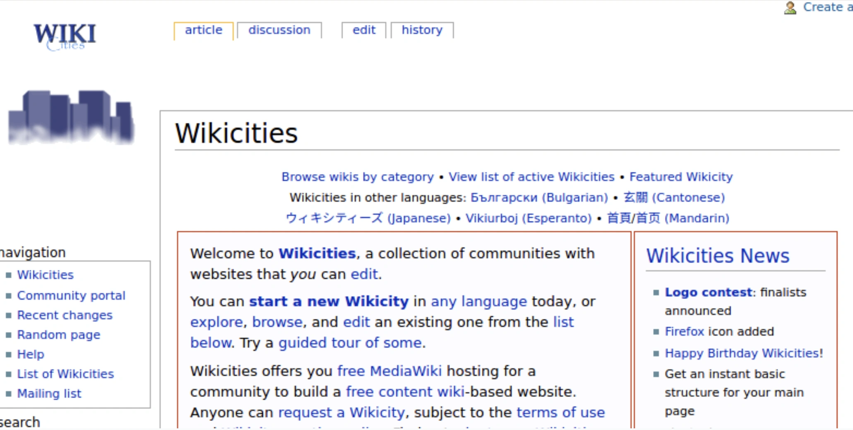Open the Logo contest news item
853x430 pixels.
point(708,292)
